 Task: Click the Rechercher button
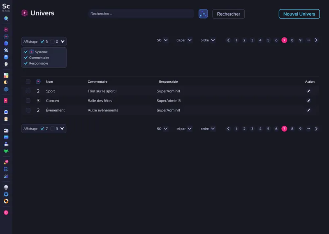click(x=228, y=14)
